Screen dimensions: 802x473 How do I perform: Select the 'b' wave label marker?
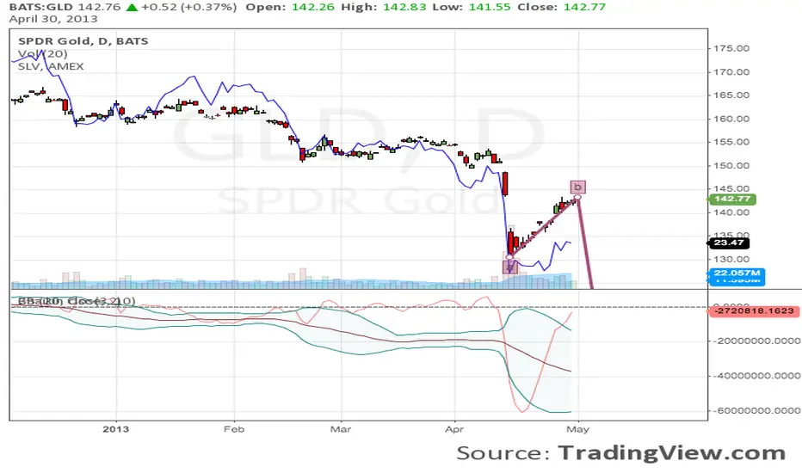pyautogui.click(x=578, y=187)
